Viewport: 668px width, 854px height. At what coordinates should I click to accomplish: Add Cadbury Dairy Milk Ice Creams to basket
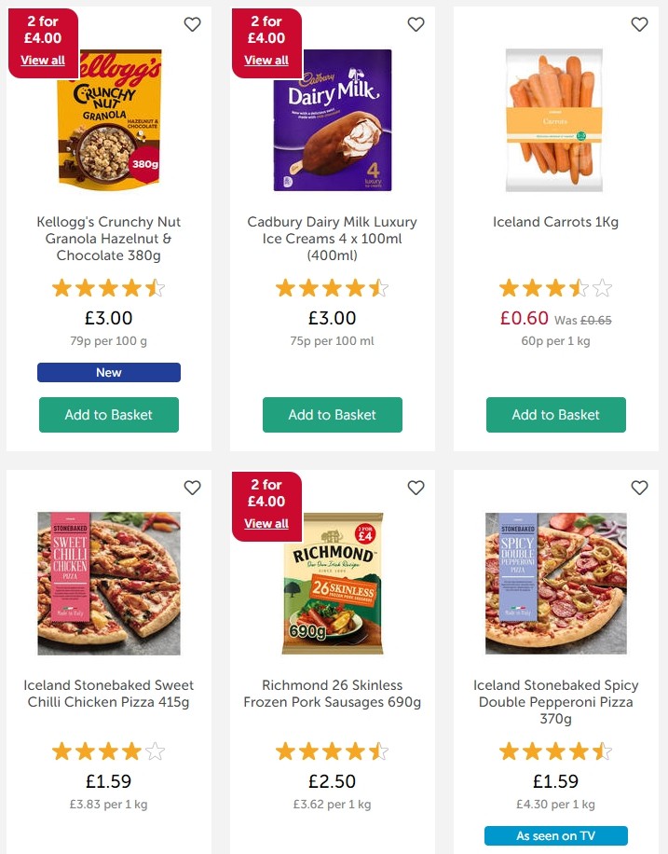pos(333,415)
